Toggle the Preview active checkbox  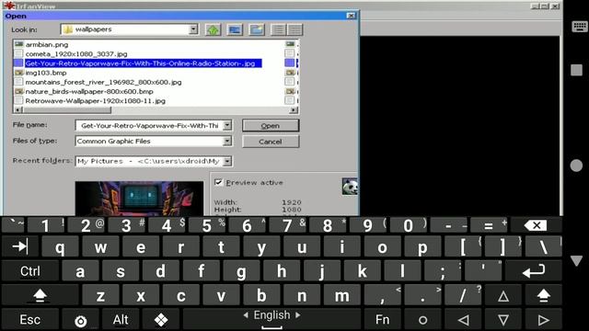tap(218, 182)
